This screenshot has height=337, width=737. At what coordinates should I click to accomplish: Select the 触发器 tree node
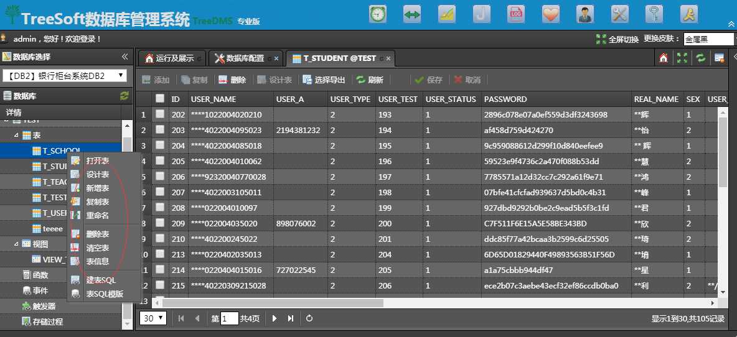pos(39,306)
